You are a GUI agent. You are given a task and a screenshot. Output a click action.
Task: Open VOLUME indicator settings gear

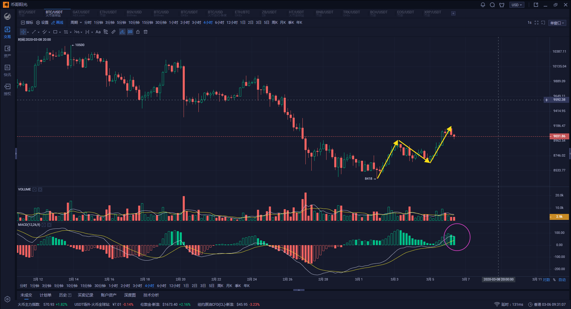(x=34, y=190)
